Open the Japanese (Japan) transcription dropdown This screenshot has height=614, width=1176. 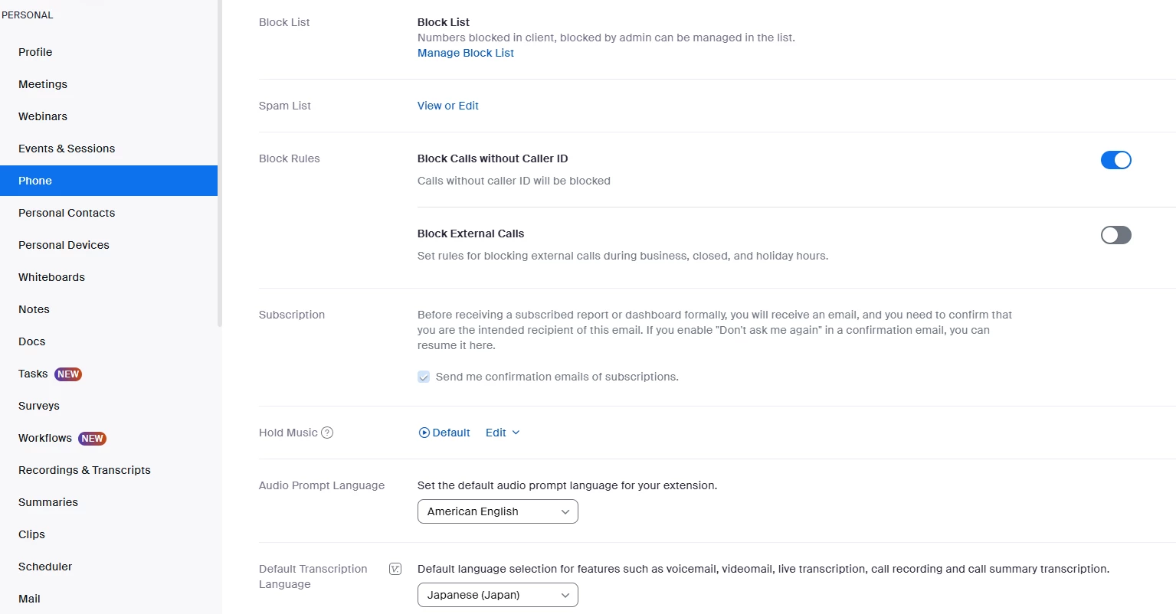497,595
